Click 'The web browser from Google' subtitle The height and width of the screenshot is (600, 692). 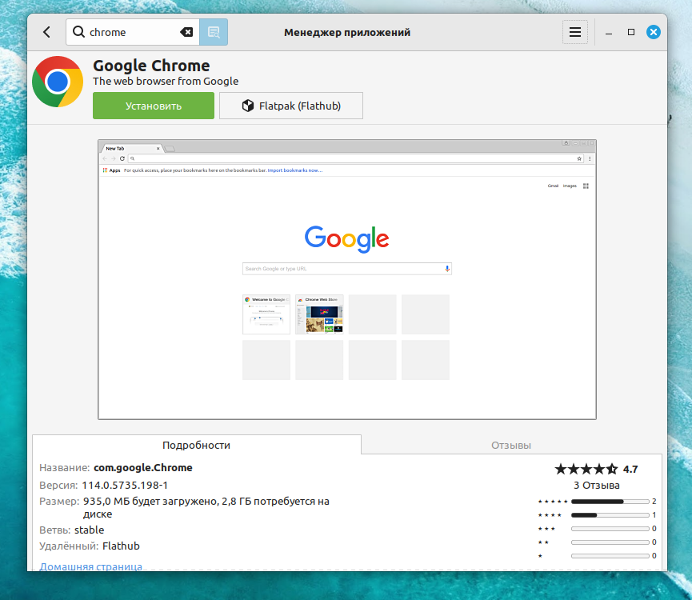pyautogui.click(x=166, y=81)
